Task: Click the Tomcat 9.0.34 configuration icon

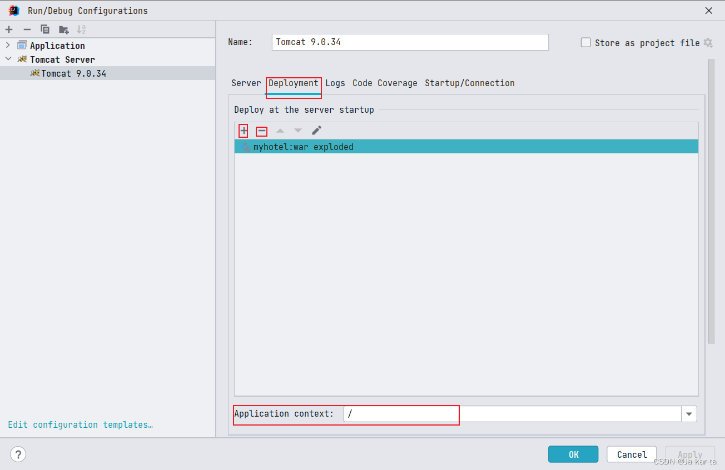Action: pos(35,73)
